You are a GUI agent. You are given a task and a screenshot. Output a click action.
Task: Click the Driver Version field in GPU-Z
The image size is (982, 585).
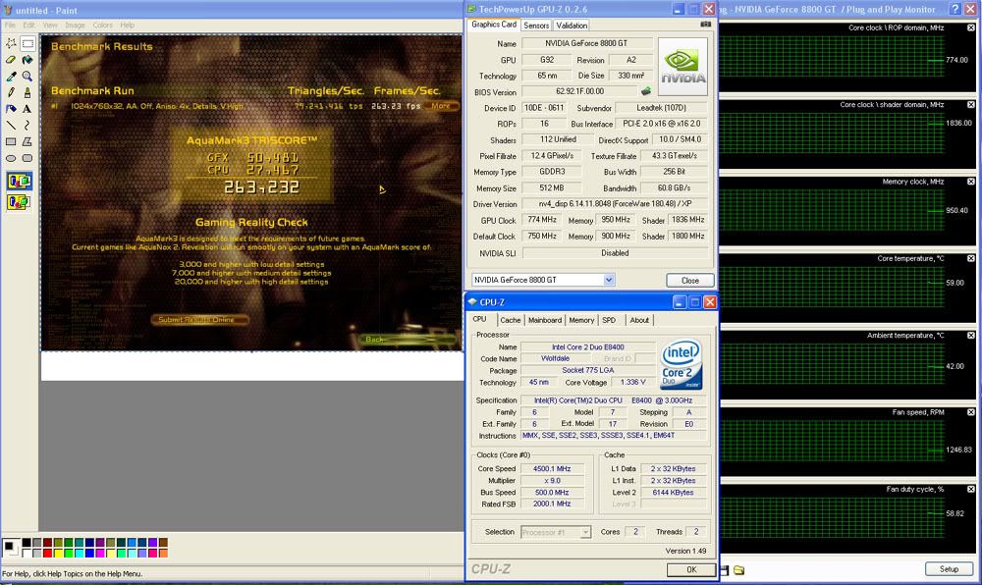[x=615, y=204]
